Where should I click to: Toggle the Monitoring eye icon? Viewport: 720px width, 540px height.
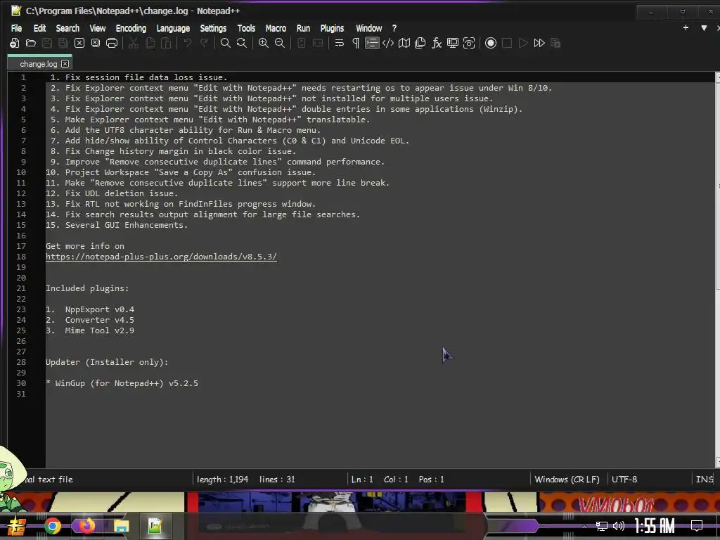point(469,43)
